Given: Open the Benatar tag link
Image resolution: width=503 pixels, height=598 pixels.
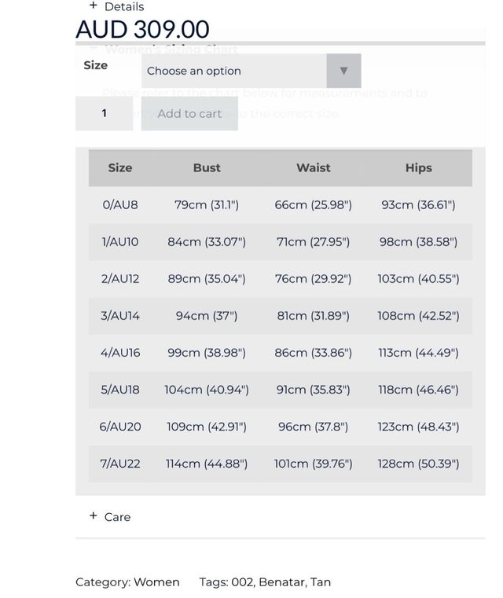Looking at the screenshot, I should 281,582.
